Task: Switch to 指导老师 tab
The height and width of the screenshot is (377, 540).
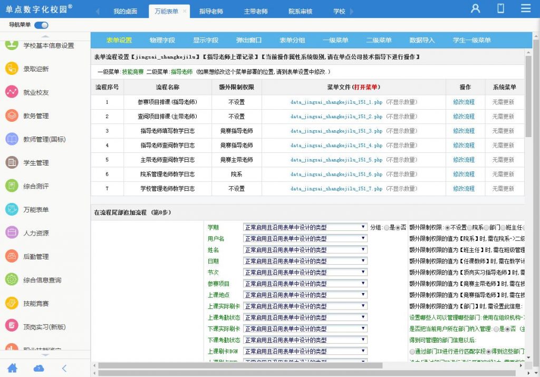Action: click(211, 12)
